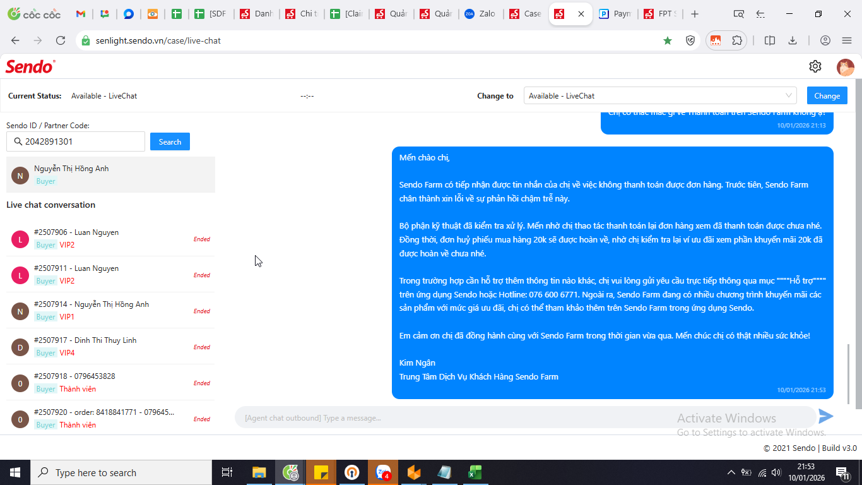Show hidden system tray icons
Image resolution: width=862 pixels, height=485 pixels.
[731, 472]
